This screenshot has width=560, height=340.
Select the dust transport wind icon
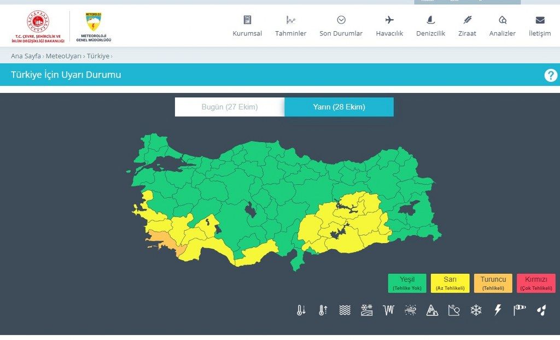point(410,310)
